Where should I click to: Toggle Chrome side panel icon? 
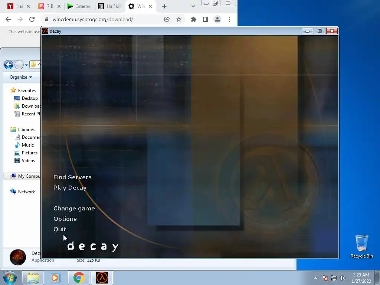pyautogui.click(x=206, y=19)
